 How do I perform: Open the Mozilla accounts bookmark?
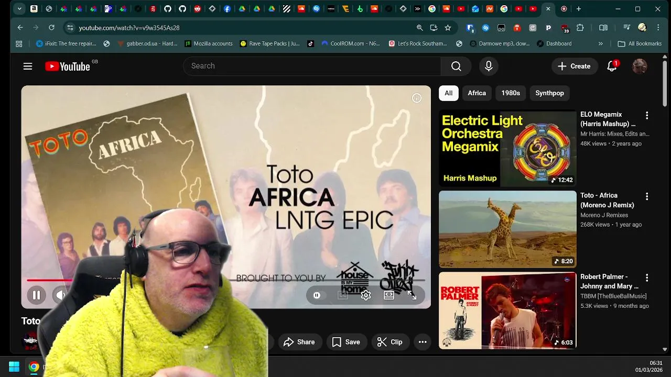tap(209, 43)
